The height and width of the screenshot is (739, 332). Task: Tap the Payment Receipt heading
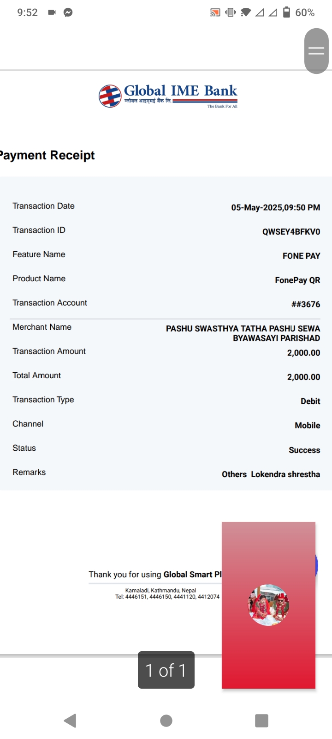47,155
